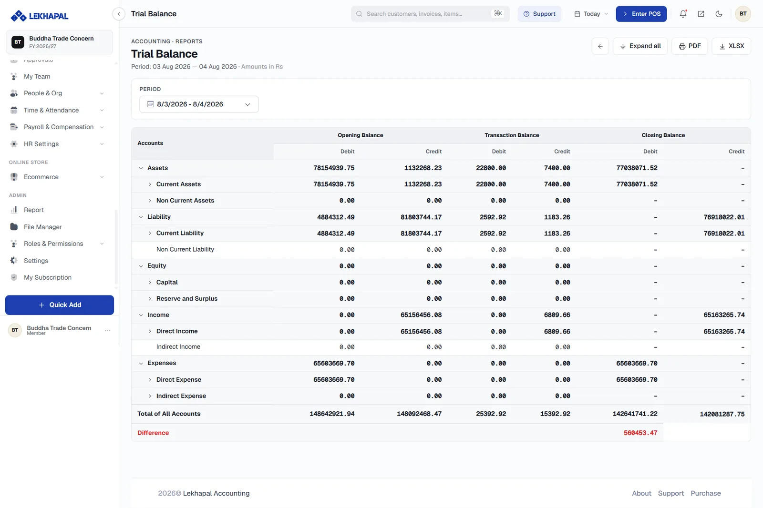Collapse the Equity group
This screenshot has height=508, width=763.
click(x=141, y=266)
